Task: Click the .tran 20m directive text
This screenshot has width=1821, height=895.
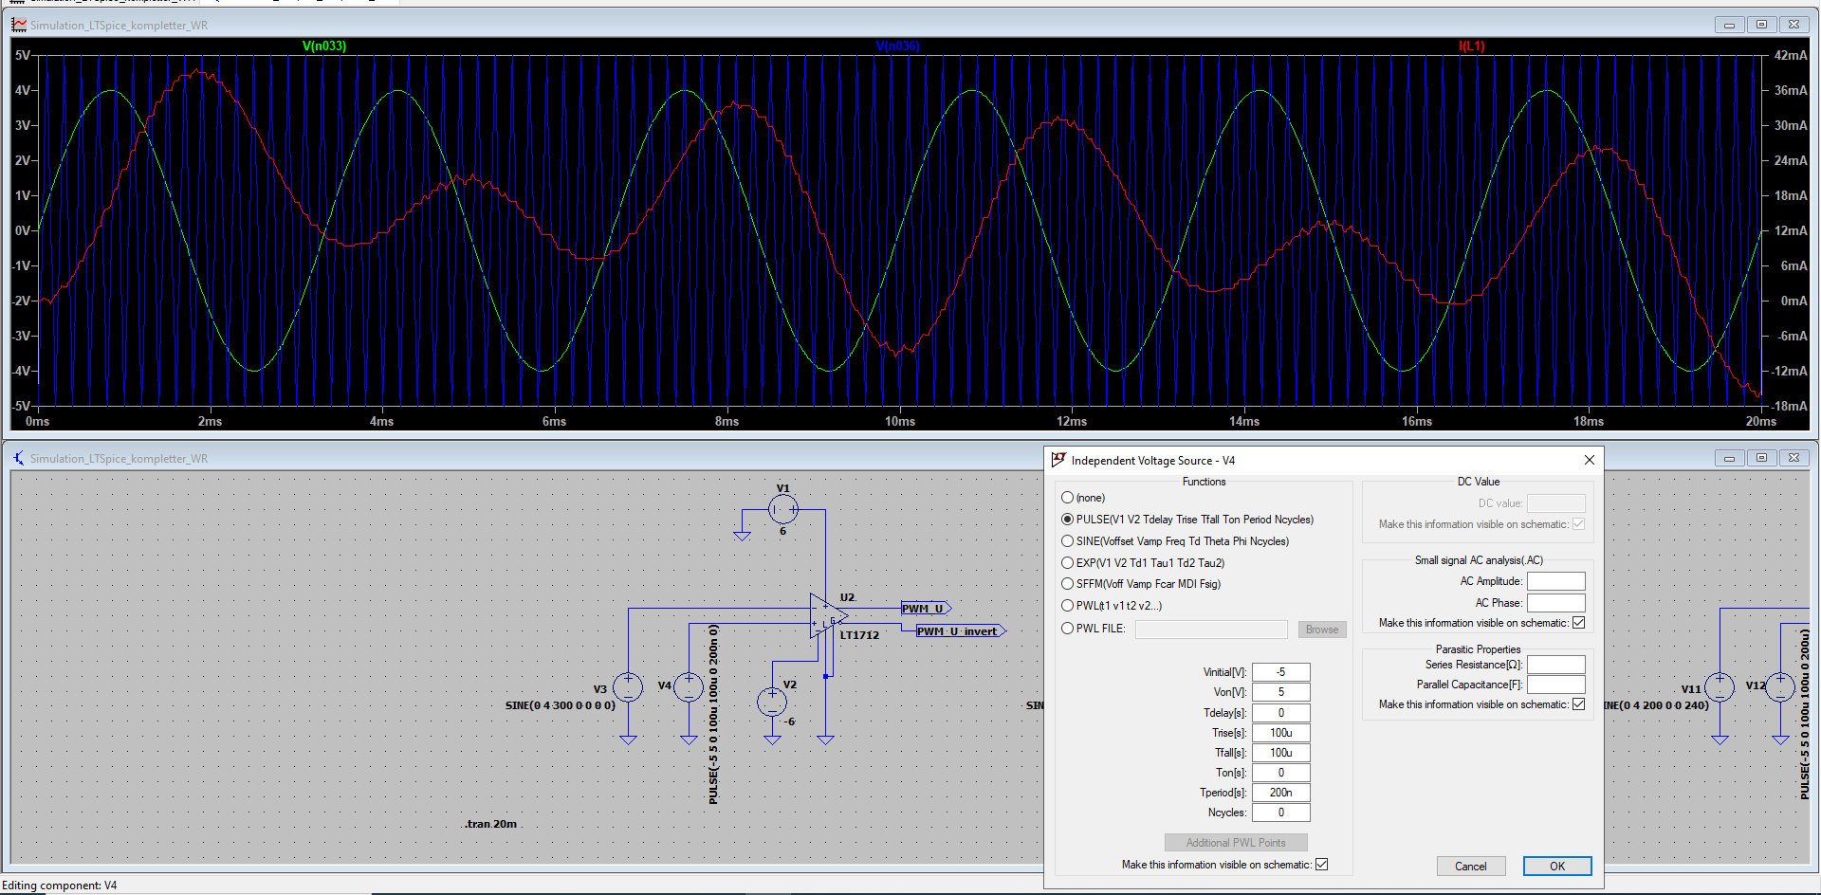Action: tap(490, 824)
